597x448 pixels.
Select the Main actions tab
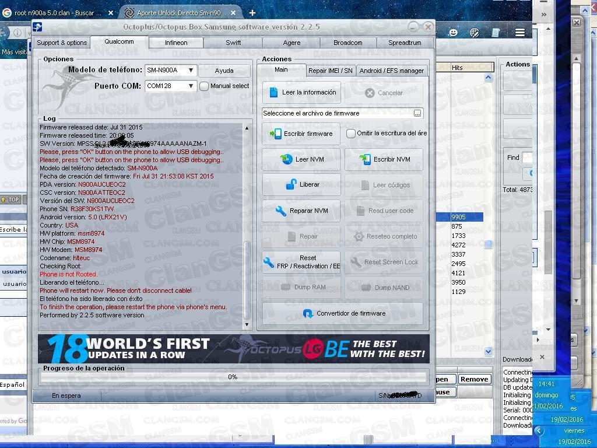(x=282, y=70)
